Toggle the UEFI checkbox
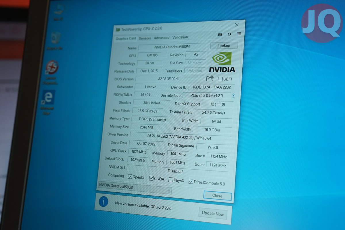The width and height of the screenshot is (345, 230). (x=220, y=79)
